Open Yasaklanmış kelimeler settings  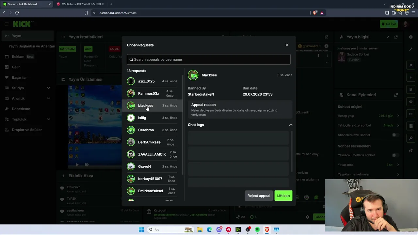[x=398, y=174]
